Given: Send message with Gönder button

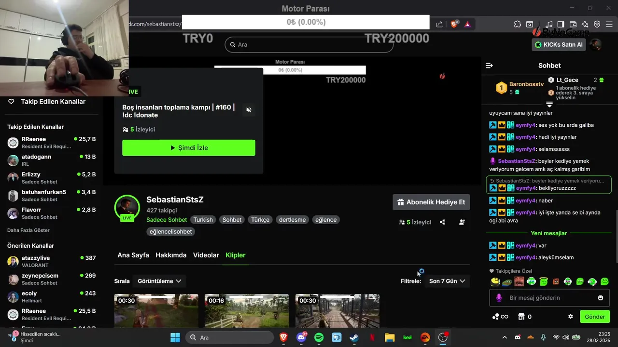Looking at the screenshot, I should coord(595,317).
